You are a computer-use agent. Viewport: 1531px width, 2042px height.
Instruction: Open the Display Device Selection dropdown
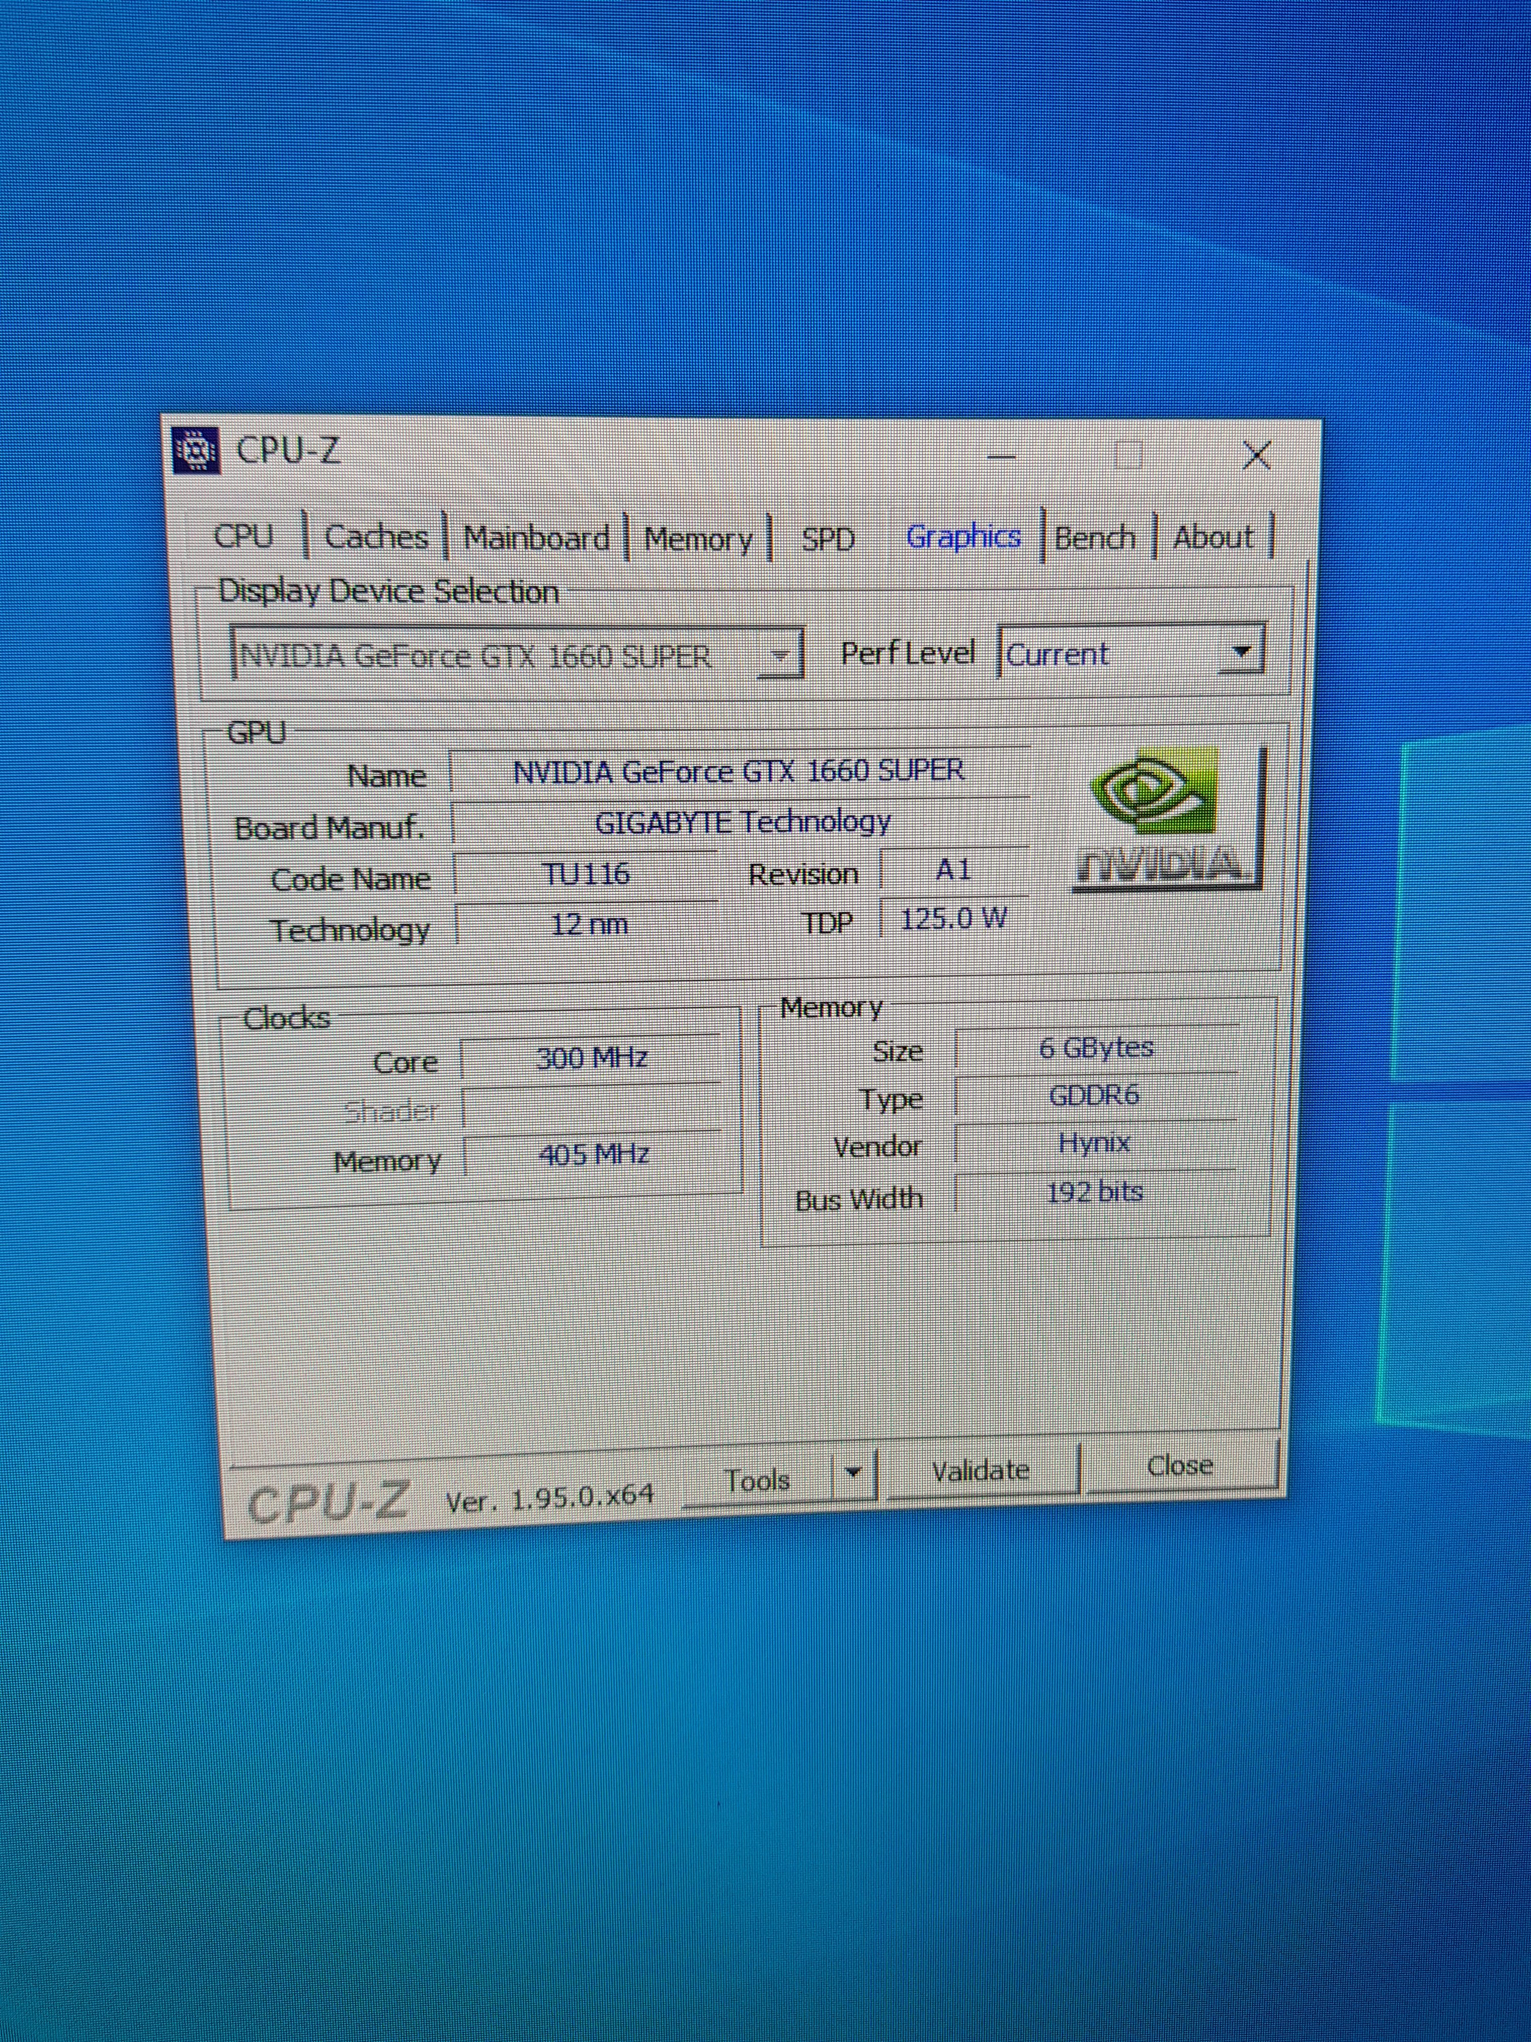tap(780, 655)
